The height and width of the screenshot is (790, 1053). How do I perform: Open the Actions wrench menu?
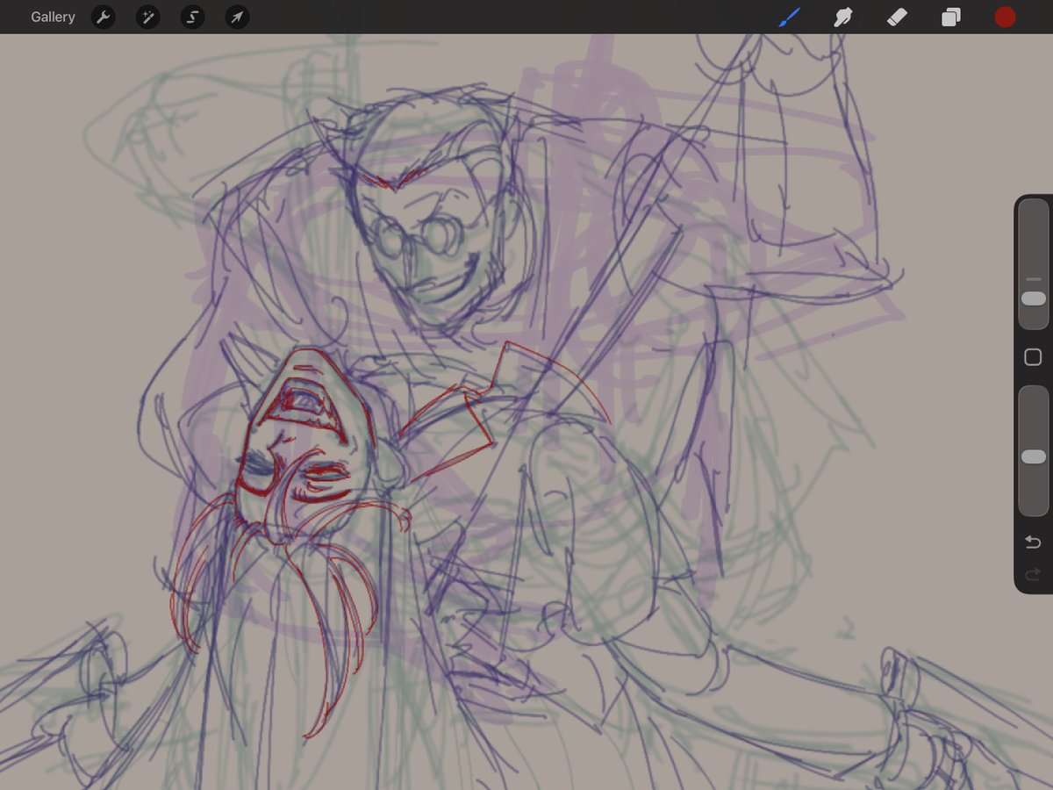coord(104,17)
